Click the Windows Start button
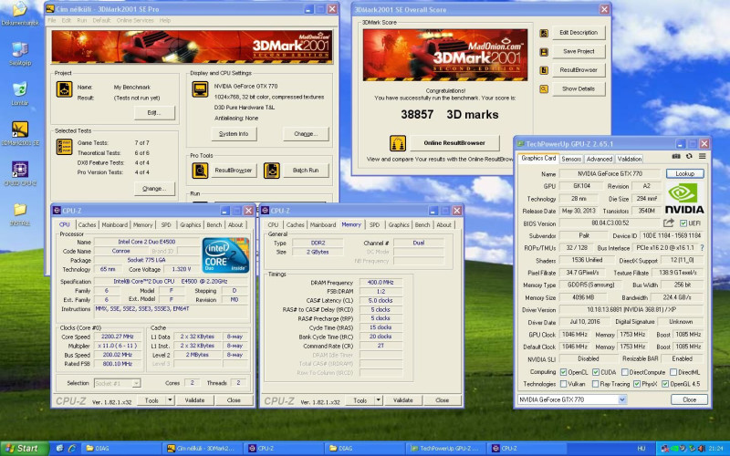Viewport: 730px width, 456px height. pyautogui.click(x=25, y=448)
